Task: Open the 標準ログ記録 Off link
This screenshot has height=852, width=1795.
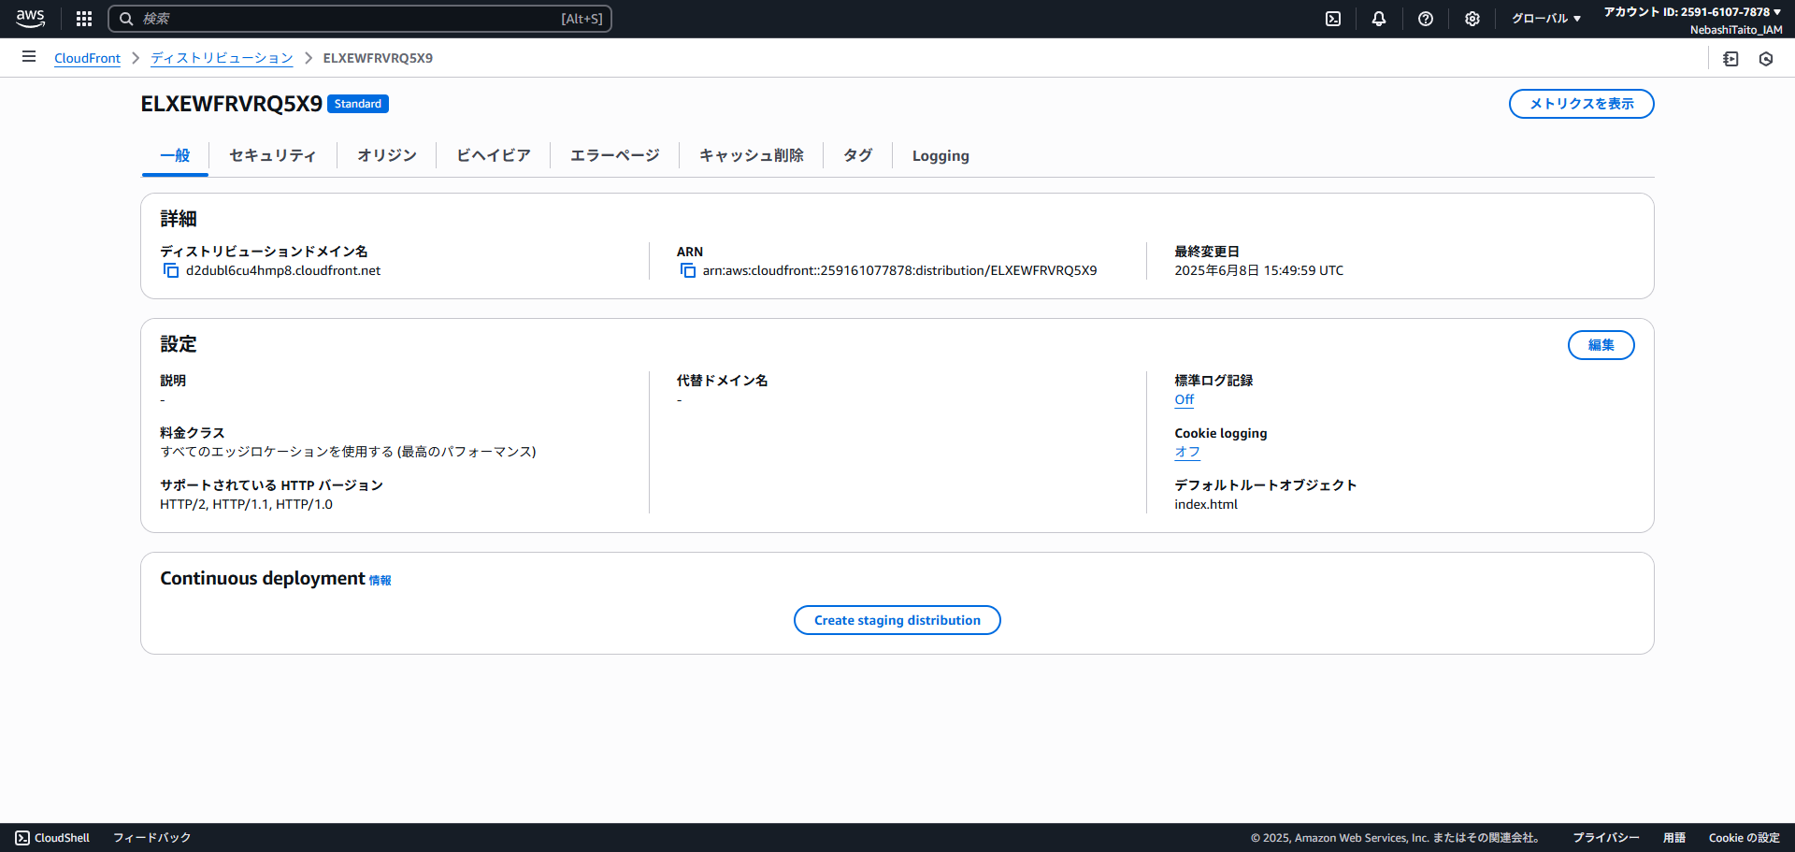Action: click(x=1184, y=399)
